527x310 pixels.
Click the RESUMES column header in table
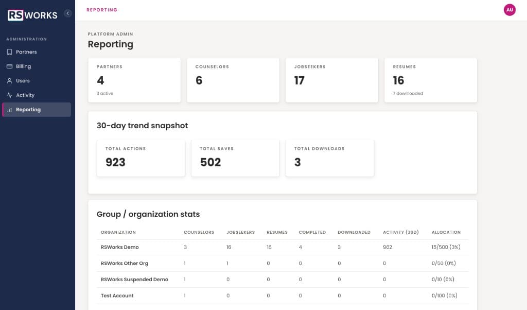[277, 232]
